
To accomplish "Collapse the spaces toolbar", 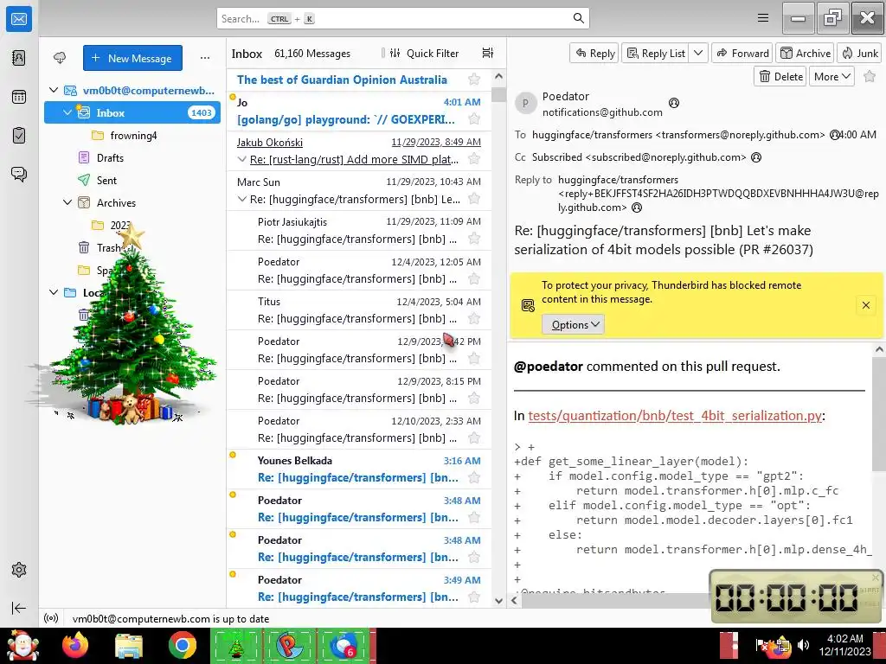I will click(19, 608).
